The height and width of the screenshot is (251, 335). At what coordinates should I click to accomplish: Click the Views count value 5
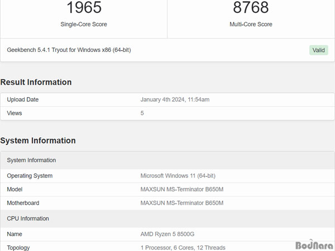click(x=142, y=113)
